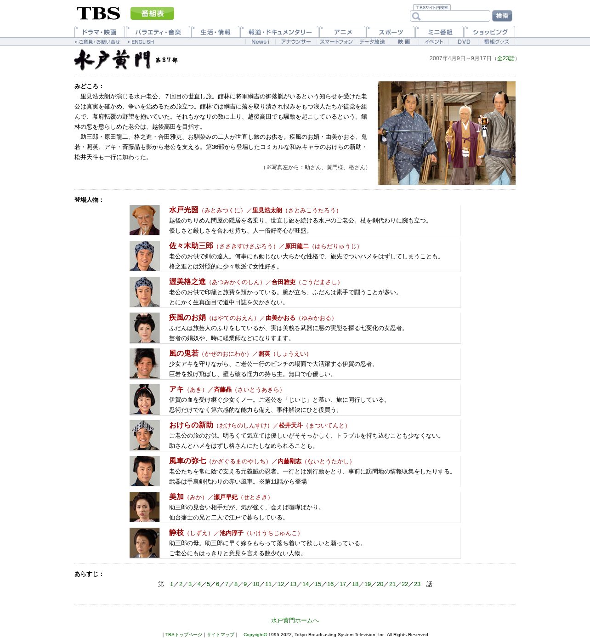Click the 水戸光圀 character name heading
This screenshot has width=590, height=638.
[184, 210]
